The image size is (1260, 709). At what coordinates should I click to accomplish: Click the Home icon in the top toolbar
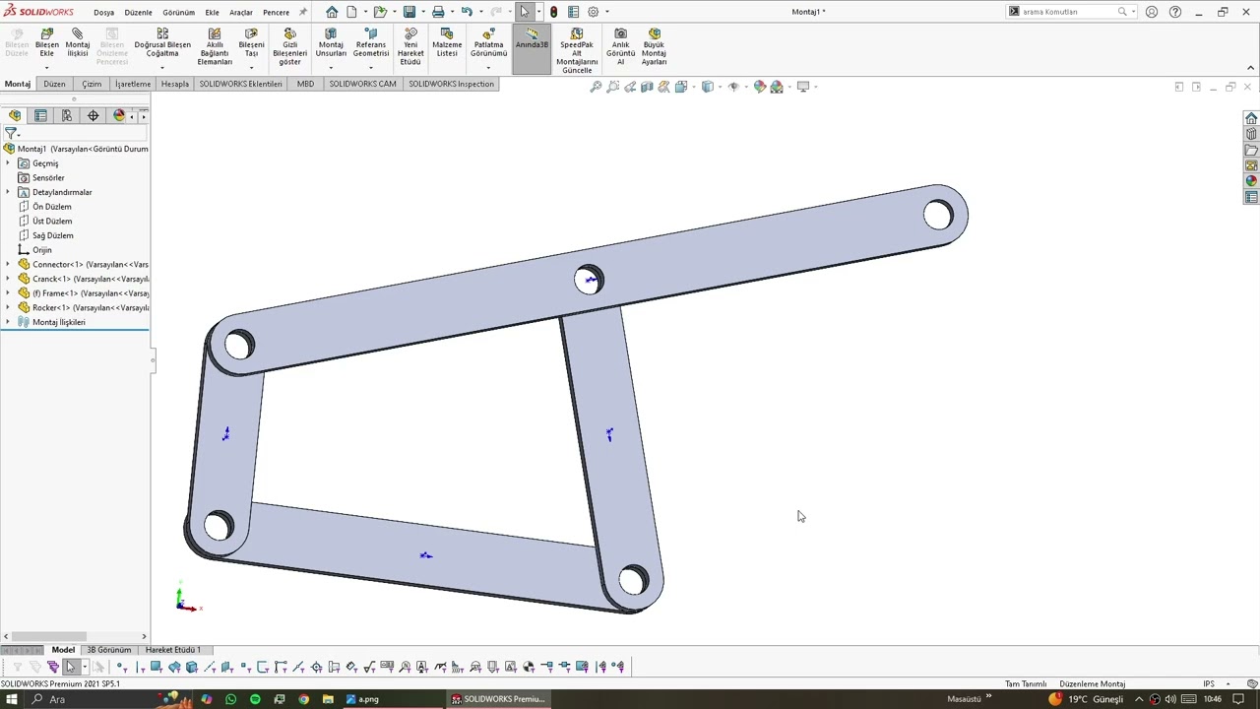pos(332,12)
